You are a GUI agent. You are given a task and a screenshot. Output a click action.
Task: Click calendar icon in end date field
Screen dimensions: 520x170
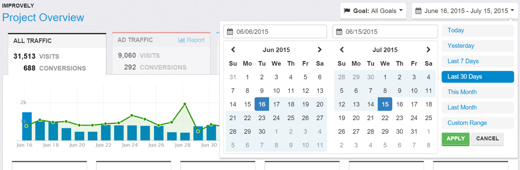[339, 32]
